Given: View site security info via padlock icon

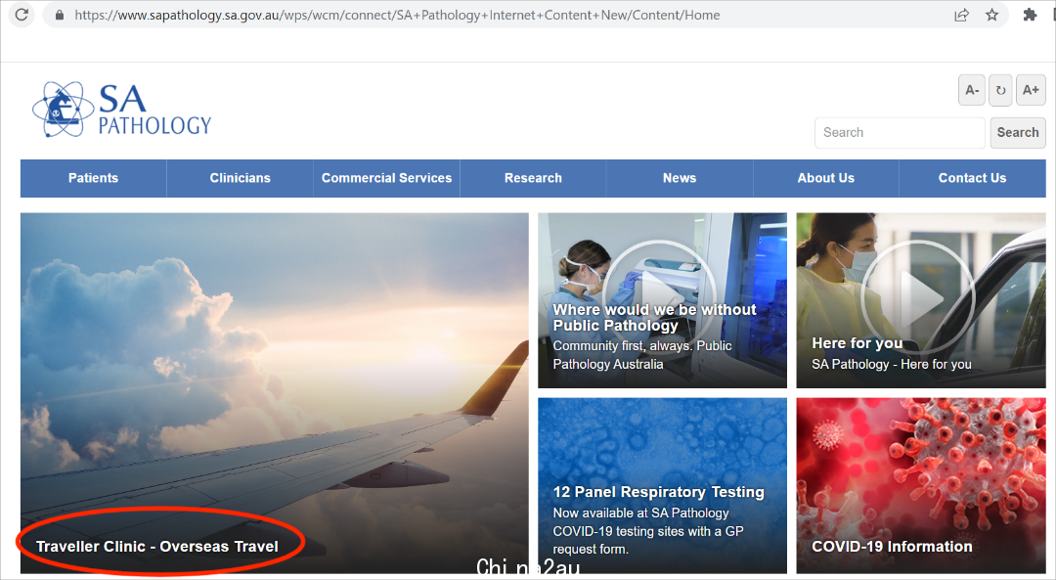Looking at the screenshot, I should [x=60, y=15].
